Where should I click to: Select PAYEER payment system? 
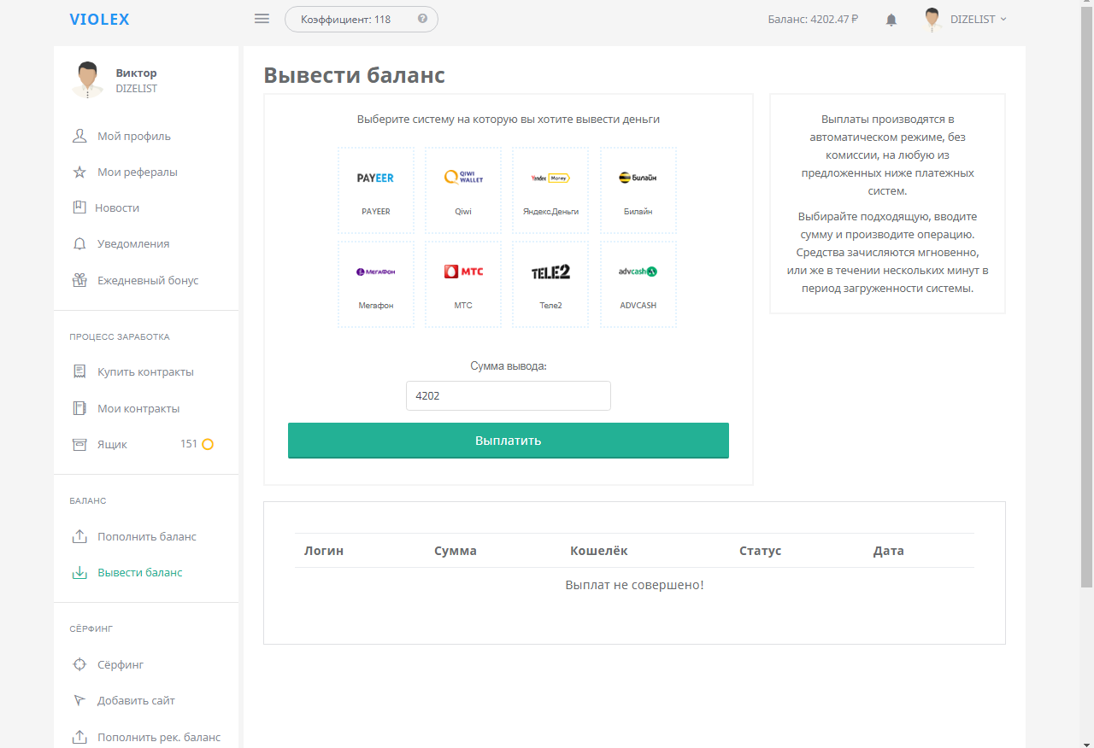[x=376, y=190]
